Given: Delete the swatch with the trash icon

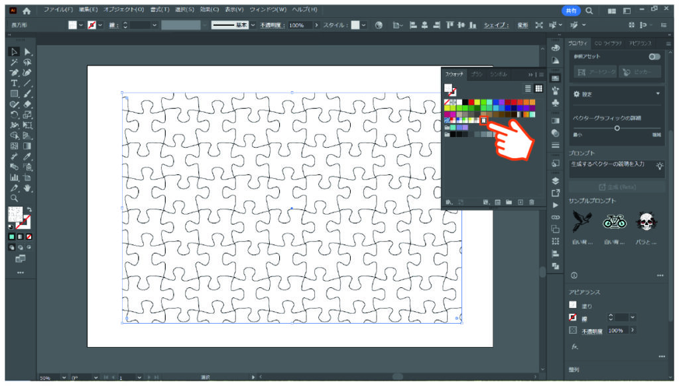Looking at the screenshot, I should 532,202.
